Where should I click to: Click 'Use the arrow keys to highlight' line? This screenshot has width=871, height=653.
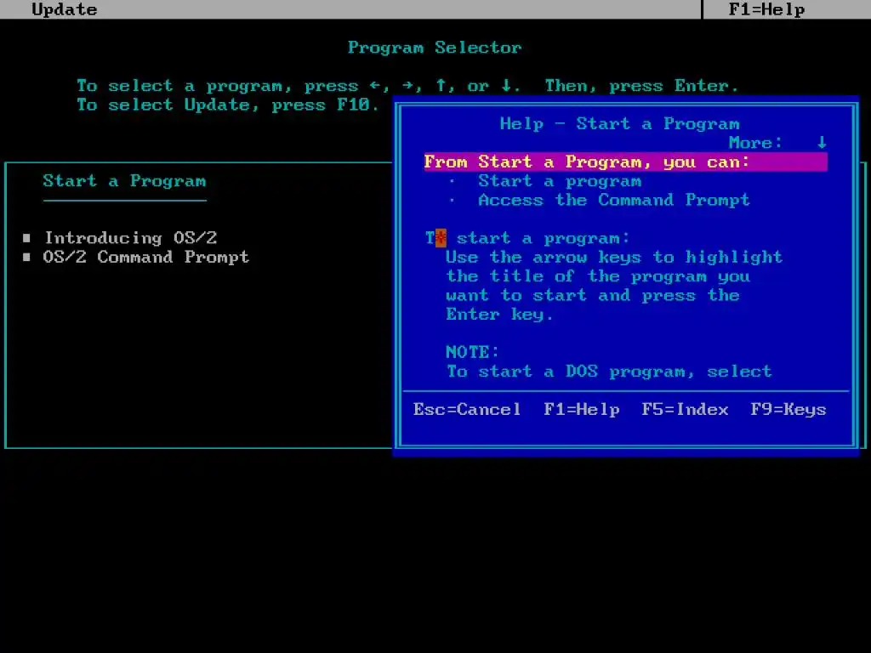click(614, 257)
